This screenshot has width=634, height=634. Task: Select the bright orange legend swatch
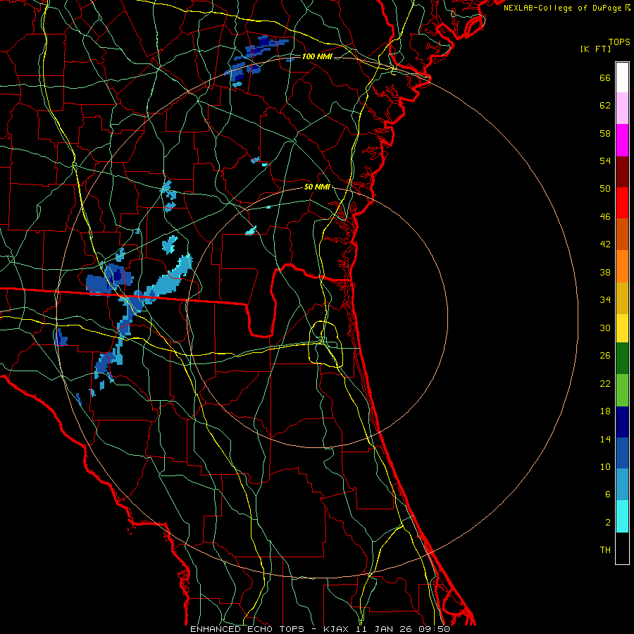click(x=622, y=266)
